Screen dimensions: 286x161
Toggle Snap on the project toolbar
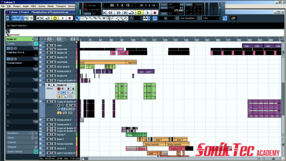pos(155,18)
